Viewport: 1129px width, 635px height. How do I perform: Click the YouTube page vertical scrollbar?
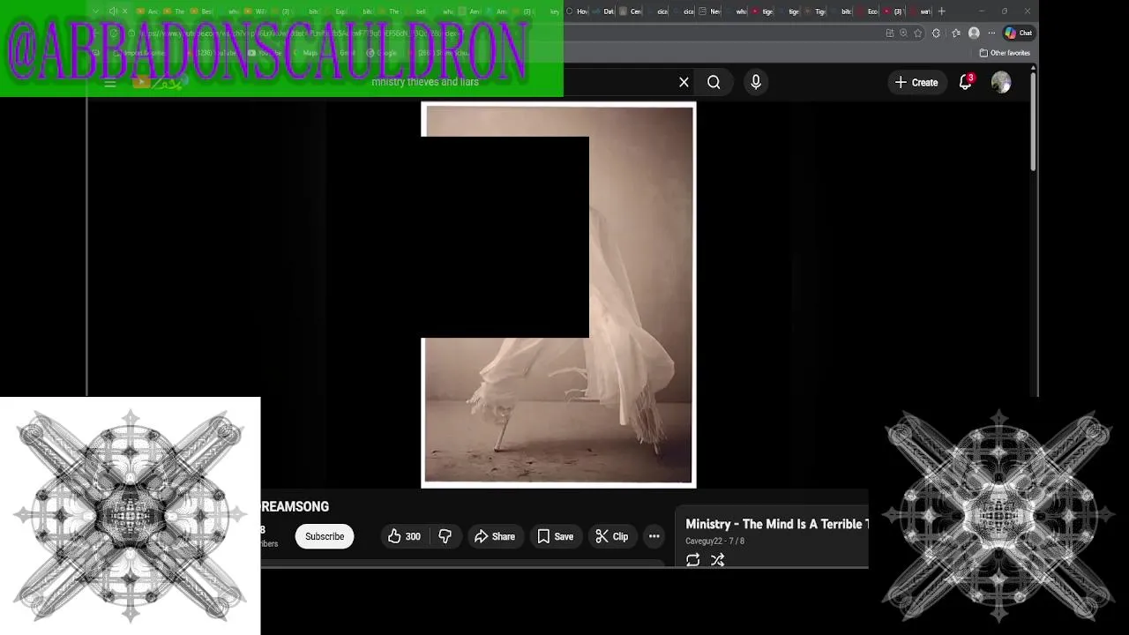pyautogui.click(x=1032, y=123)
